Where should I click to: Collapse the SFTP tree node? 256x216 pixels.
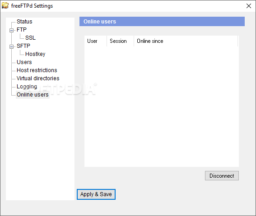(11, 46)
